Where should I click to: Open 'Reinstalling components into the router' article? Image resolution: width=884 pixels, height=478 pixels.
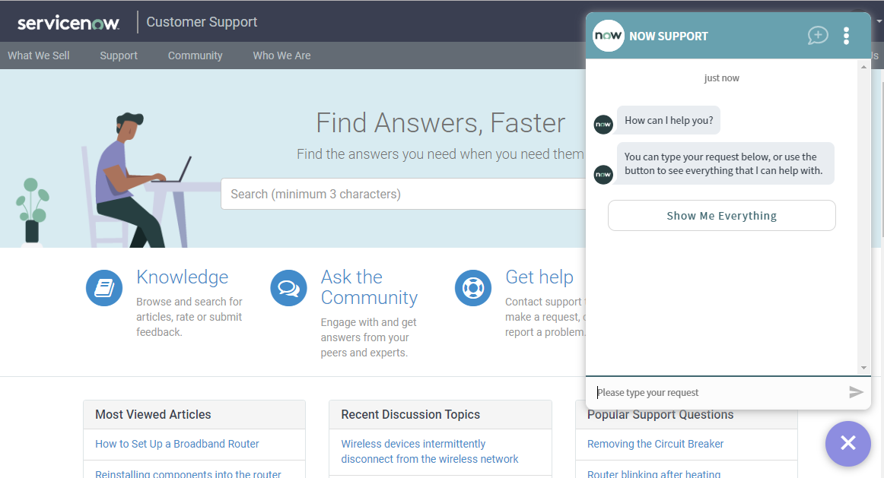[188, 473]
